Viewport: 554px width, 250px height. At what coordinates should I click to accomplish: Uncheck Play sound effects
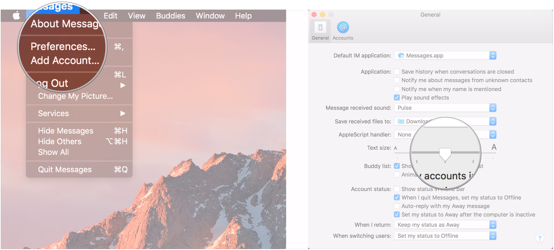pos(397,98)
